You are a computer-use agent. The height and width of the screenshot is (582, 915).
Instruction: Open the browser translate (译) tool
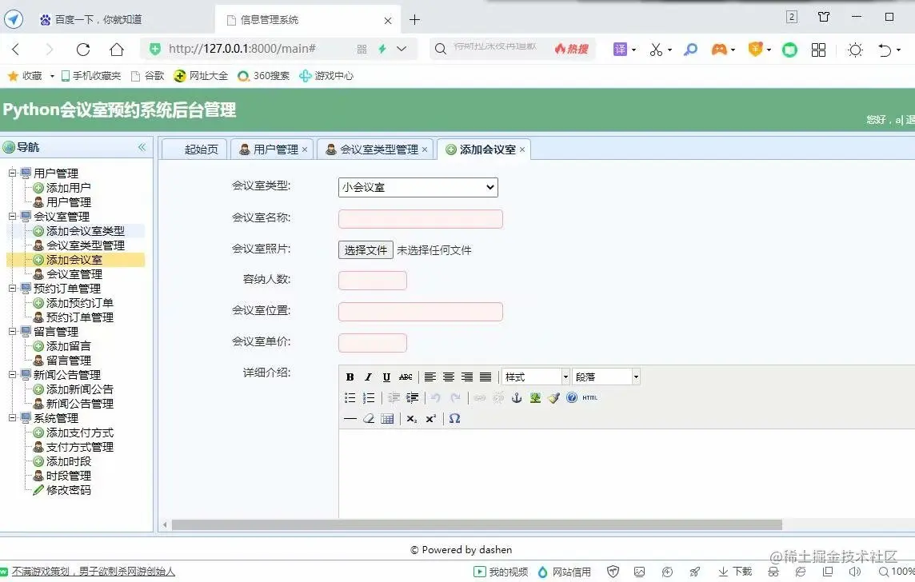(620, 50)
